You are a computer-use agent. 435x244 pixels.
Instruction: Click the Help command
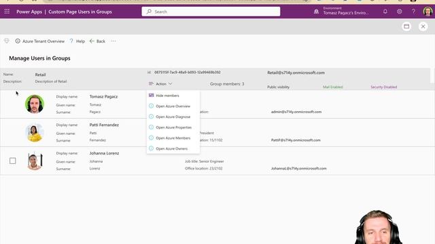(77, 41)
